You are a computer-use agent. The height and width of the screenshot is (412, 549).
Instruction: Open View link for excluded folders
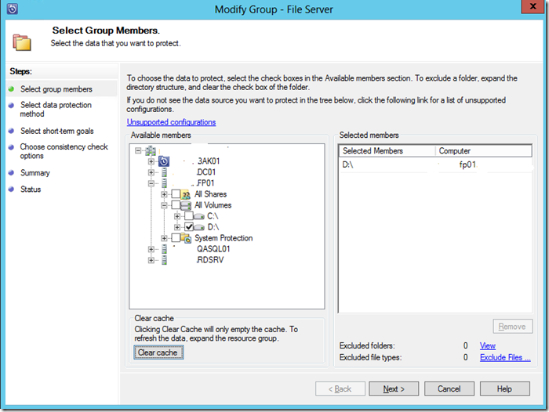(x=487, y=346)
